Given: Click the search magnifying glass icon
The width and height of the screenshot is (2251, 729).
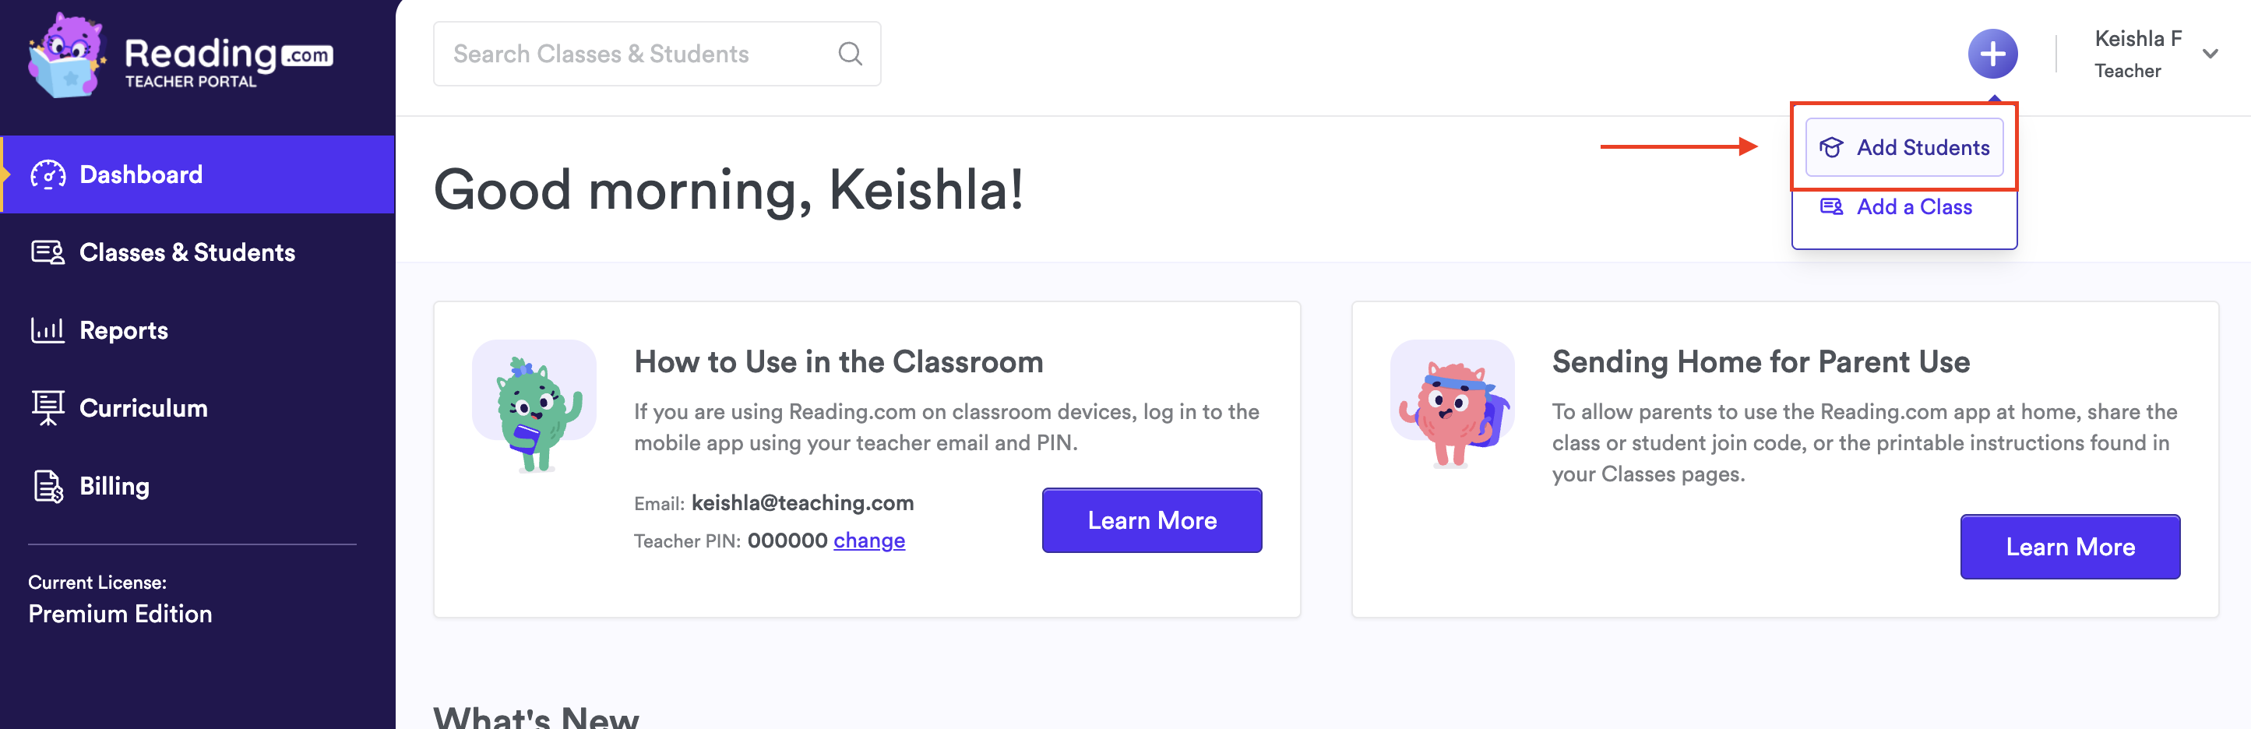Looking at the screenshot, I should coord(849,55).
